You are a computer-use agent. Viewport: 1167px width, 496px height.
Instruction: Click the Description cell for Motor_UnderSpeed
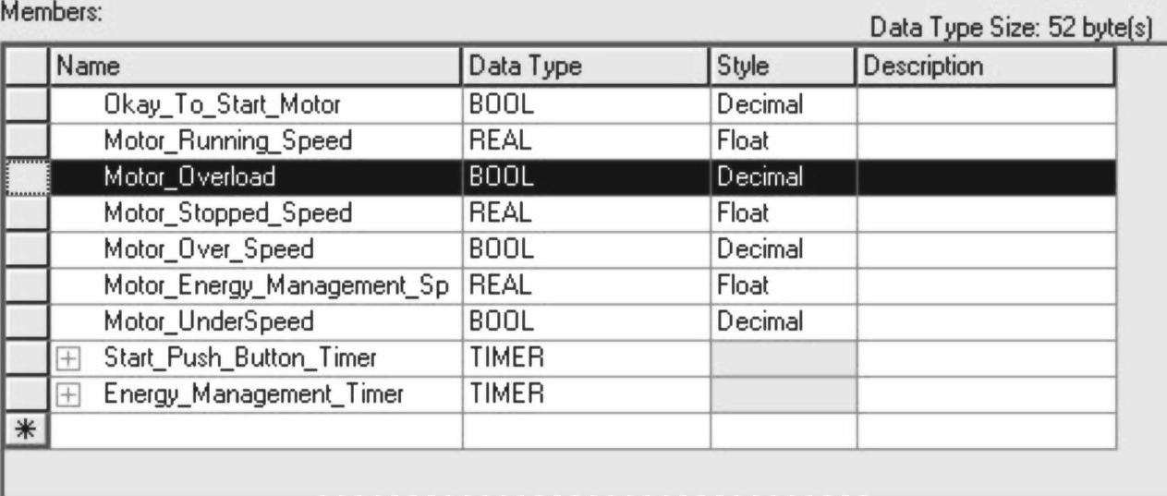click(985, 321)
